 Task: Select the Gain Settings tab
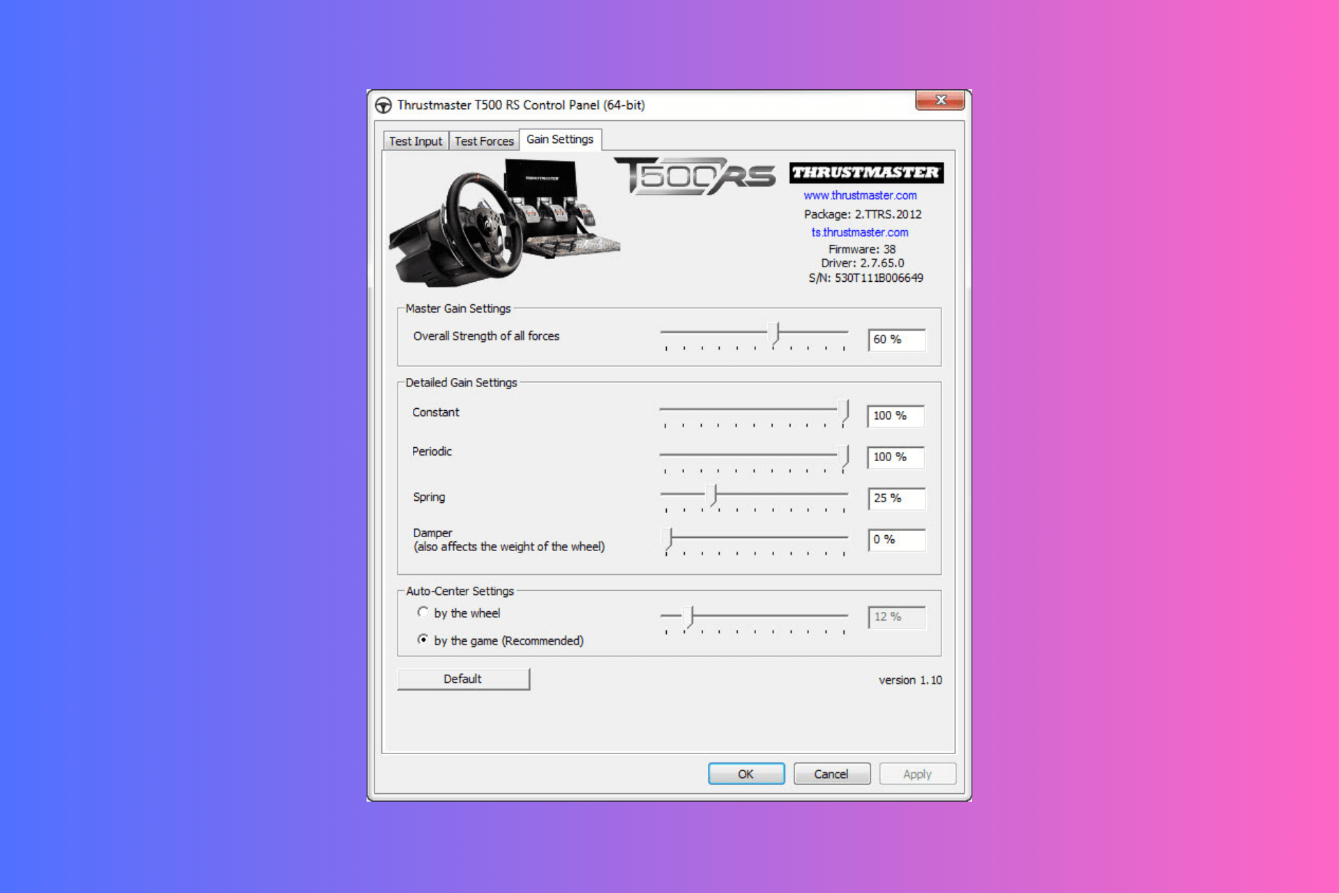(560, 138)
